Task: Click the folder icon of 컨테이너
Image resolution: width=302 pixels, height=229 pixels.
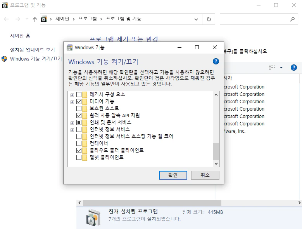Action: pos(85,143)
